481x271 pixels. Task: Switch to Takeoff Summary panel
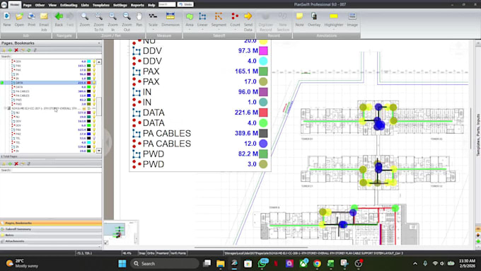tap(51, 229)
